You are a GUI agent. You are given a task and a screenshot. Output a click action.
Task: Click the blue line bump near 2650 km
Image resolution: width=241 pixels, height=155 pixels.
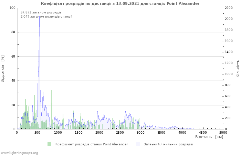pyautogui.click(x=126, y=112)
